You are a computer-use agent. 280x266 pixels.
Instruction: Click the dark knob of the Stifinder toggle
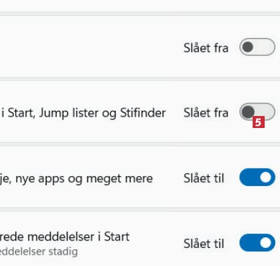[x=248, y=112]
